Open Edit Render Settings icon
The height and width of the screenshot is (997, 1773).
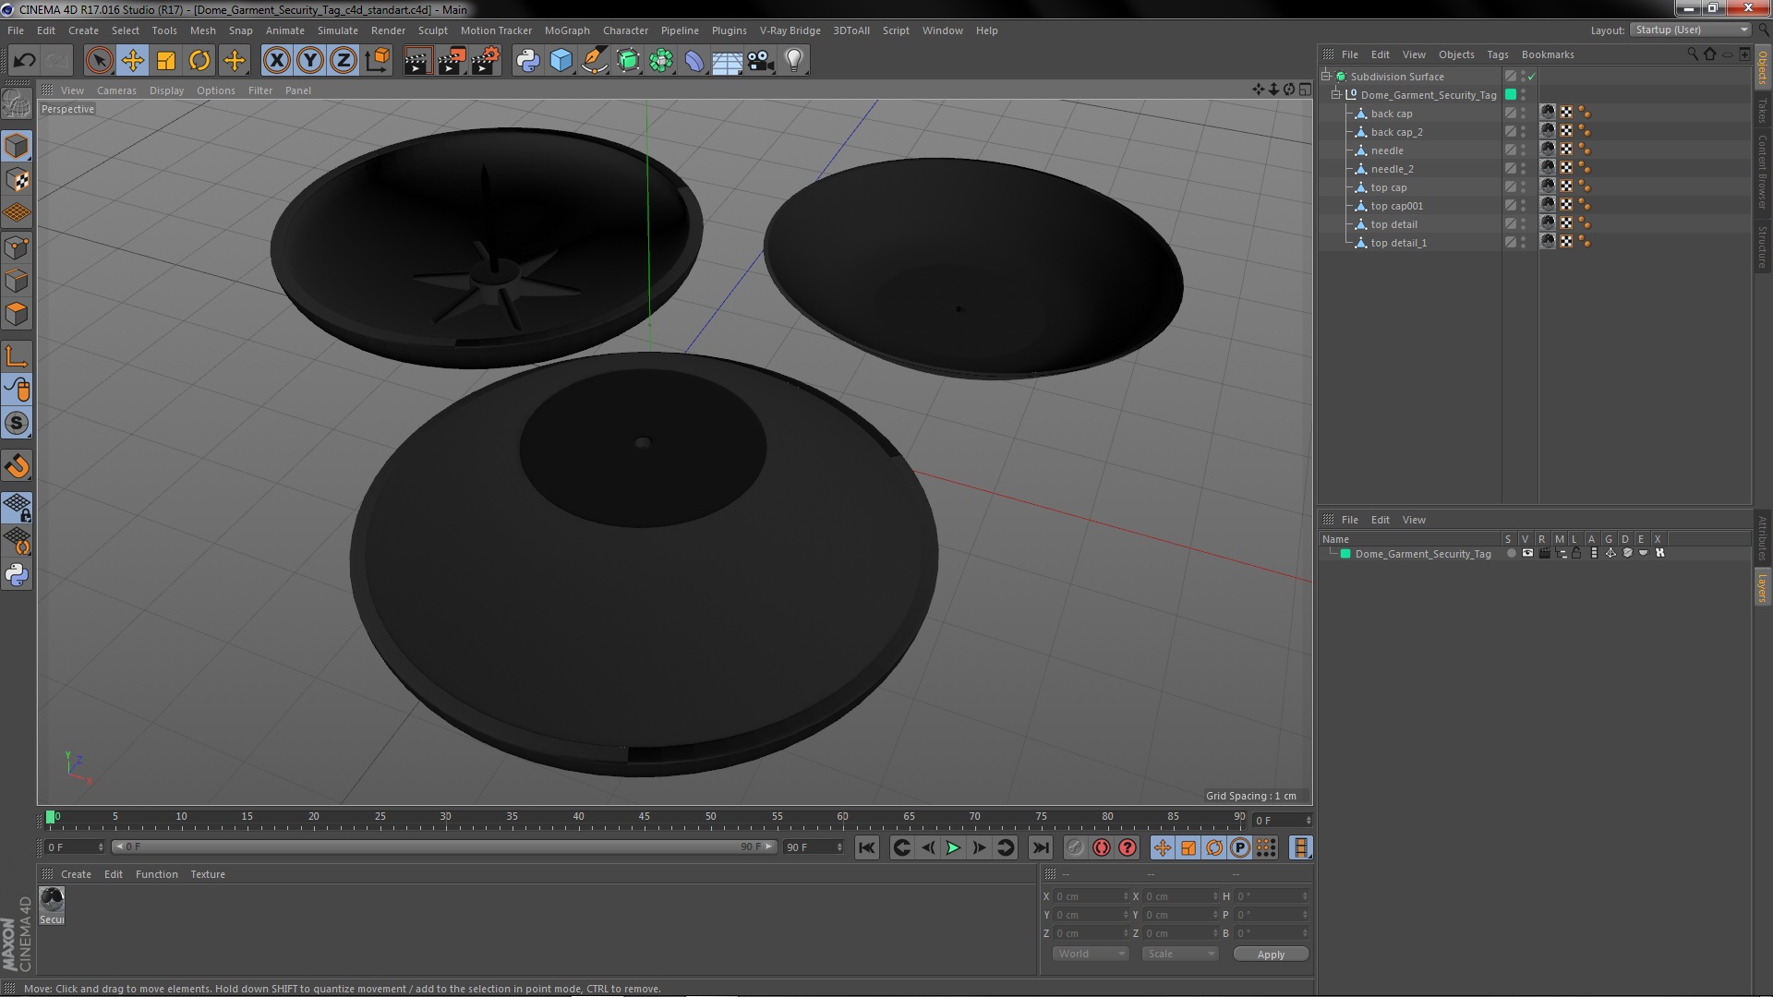[x=485, y=61]
